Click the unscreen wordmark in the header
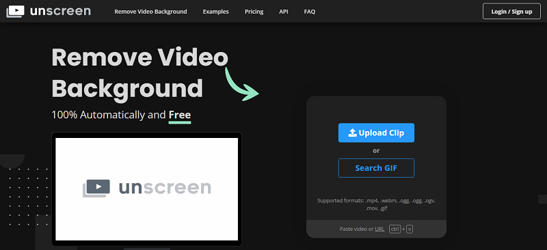The image size is (547, 250). click(60, 11)
